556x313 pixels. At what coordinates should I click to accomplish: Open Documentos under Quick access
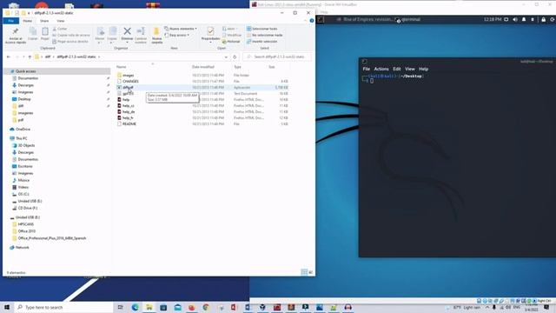coord(28,78)
